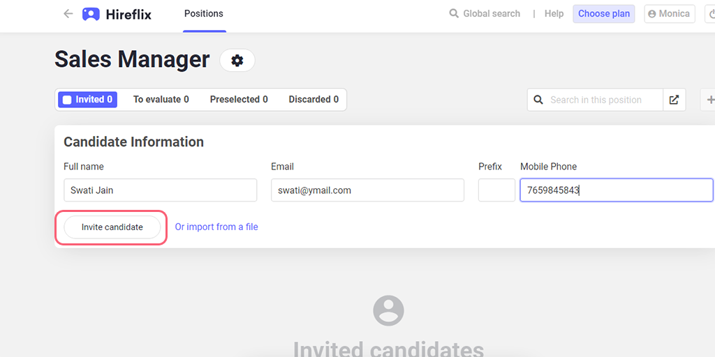Open the Monica user menu
The image size is (715, 357).
670,14
